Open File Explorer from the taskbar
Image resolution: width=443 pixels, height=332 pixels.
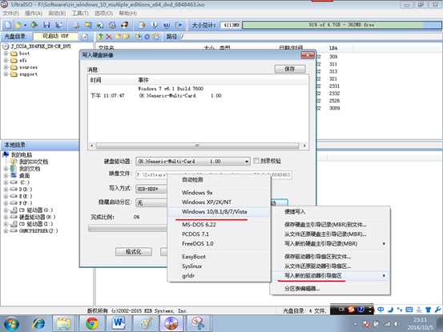pyautogui.click(x=63, y=323)
